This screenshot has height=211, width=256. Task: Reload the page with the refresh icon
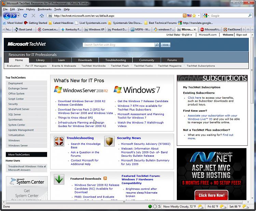pos(25,16)
